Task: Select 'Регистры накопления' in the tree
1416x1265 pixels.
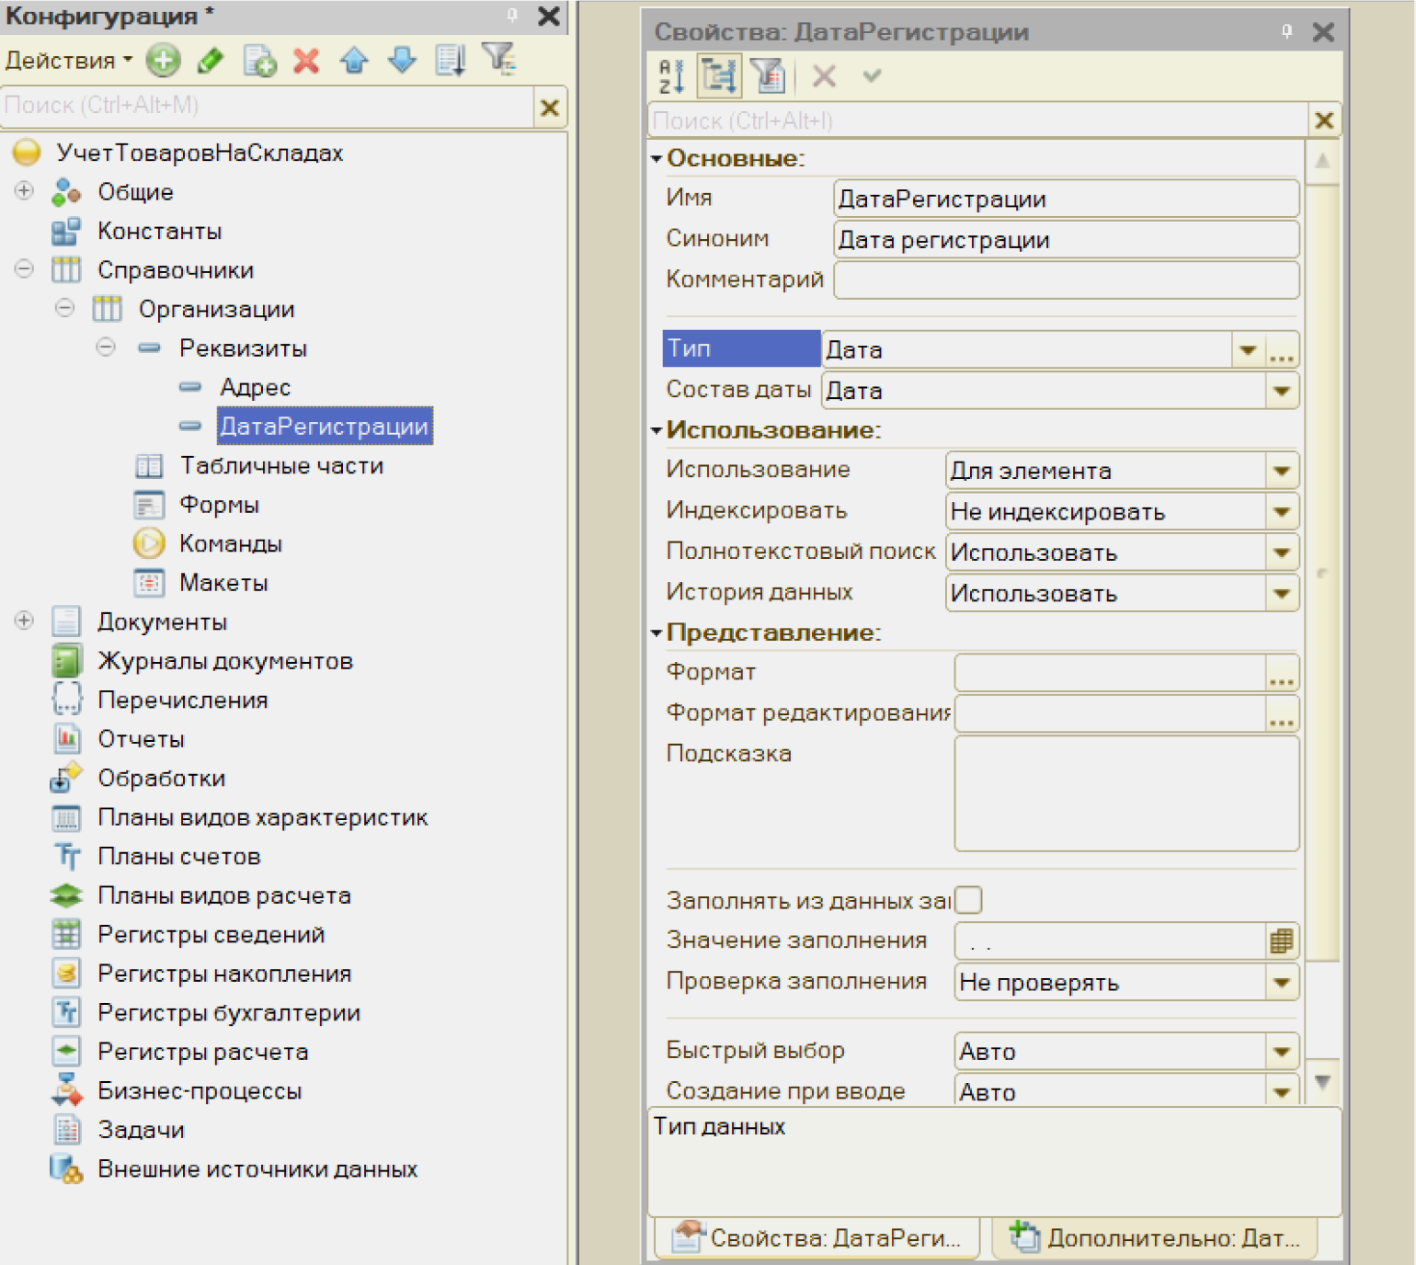Action: [224, 974]
